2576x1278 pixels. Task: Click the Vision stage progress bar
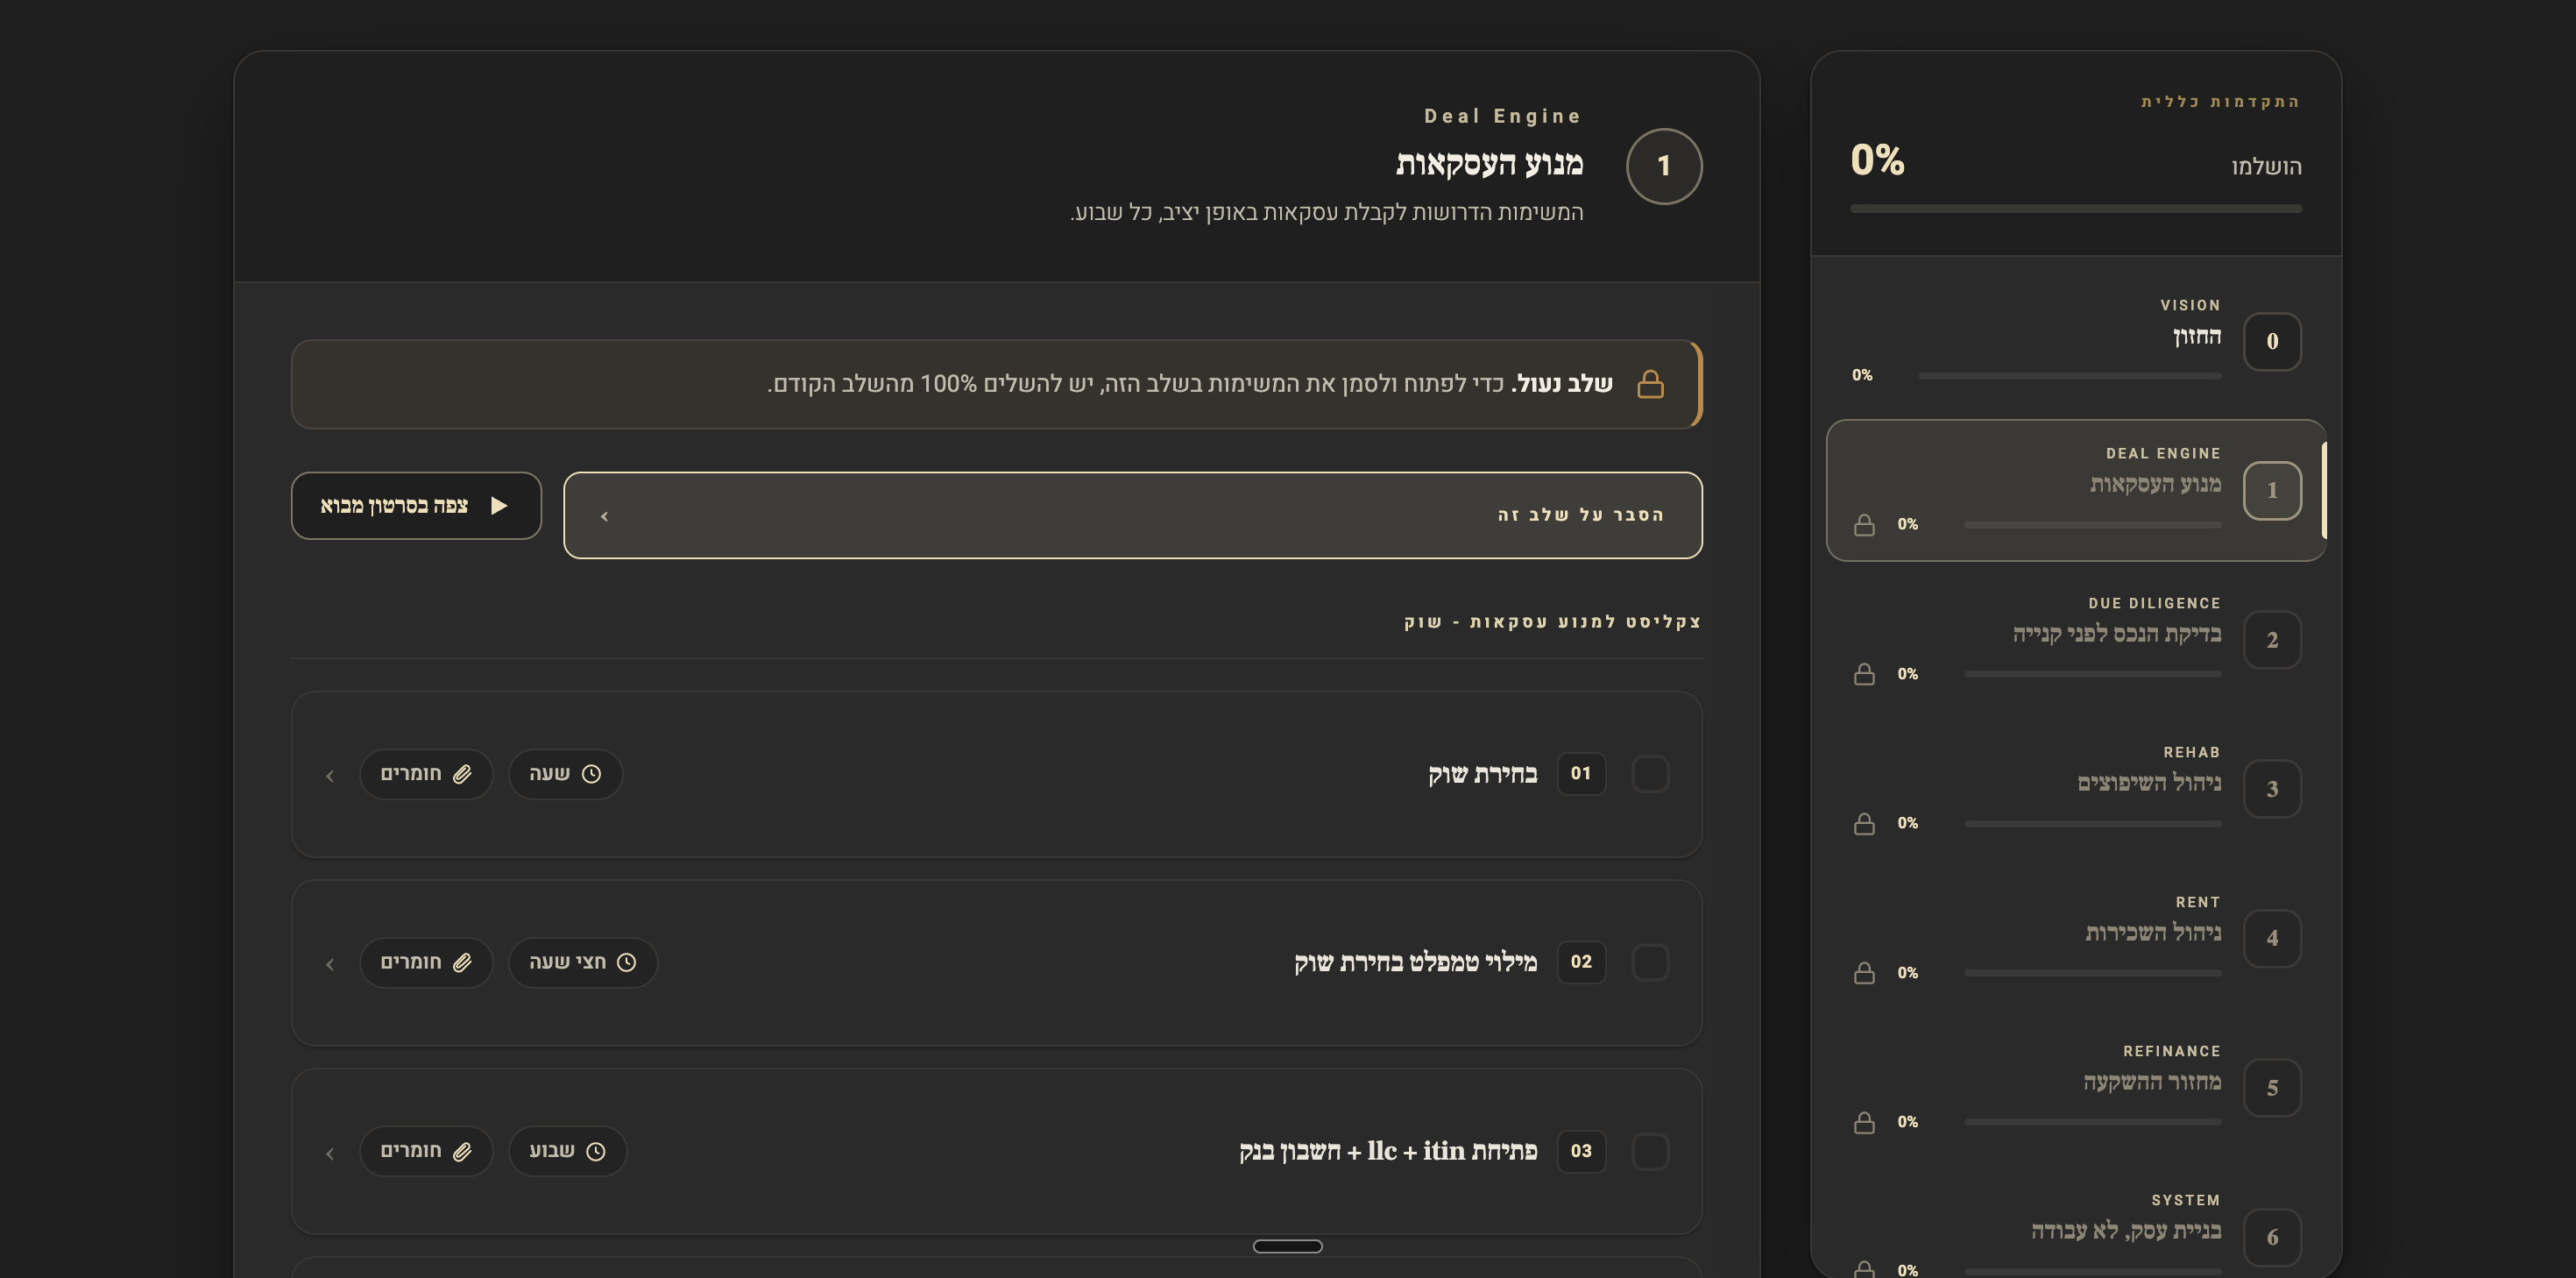tap(2069, 376)
